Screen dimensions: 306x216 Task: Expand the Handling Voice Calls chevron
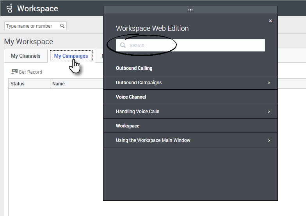pyautogui.click(x=269, y=112)
